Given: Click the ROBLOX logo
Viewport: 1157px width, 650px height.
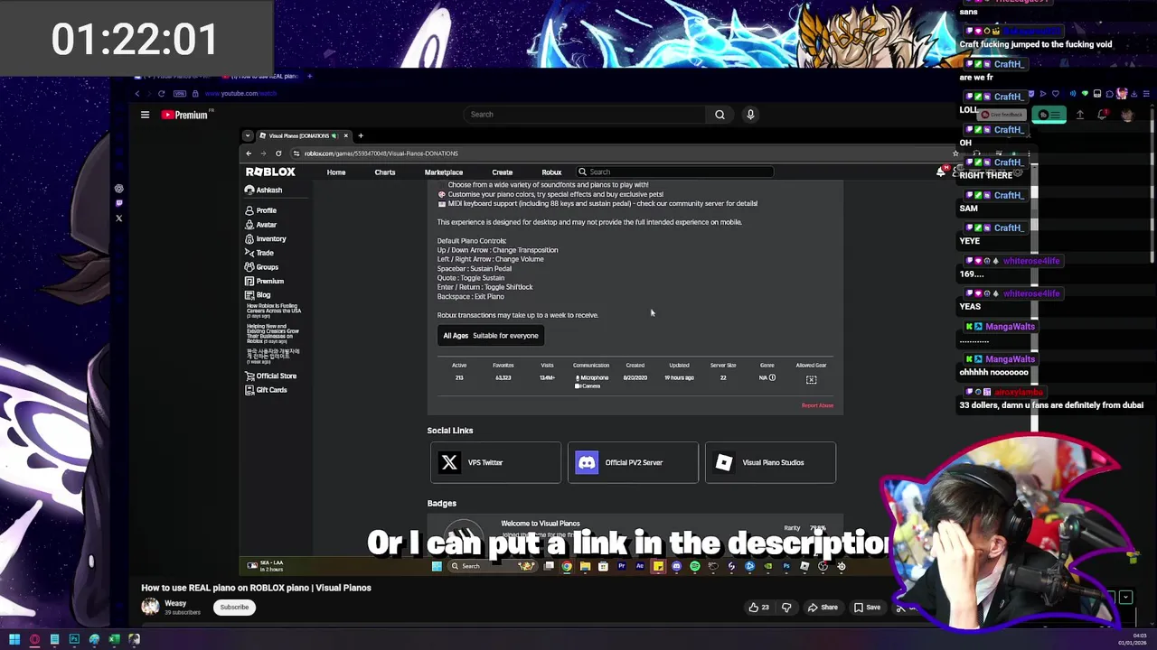Looking at the screenshot, I should [270, 172].
